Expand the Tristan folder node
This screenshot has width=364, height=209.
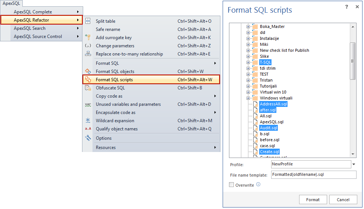[x=248, y=80]
